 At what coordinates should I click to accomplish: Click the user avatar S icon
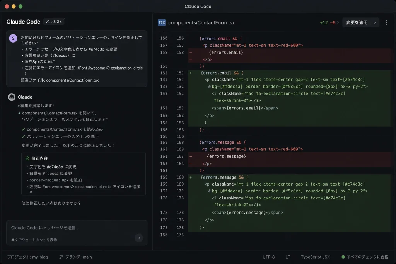(x=13, y=38)
